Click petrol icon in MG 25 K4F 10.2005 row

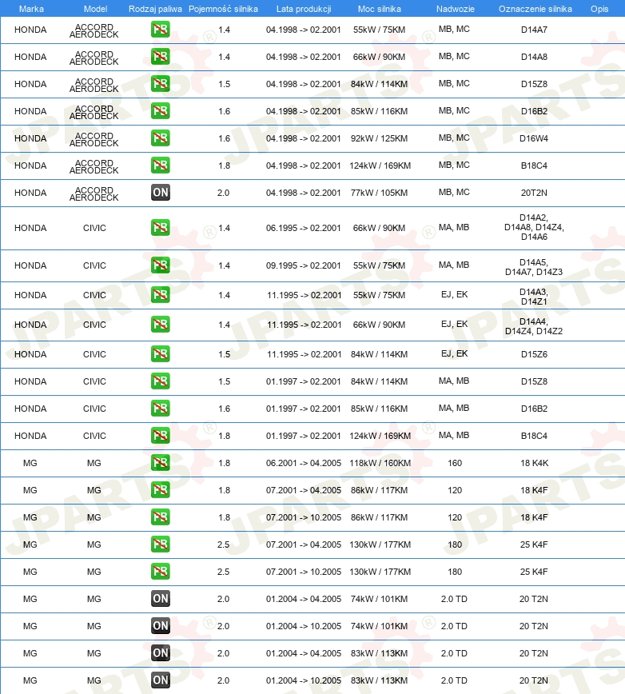click(x=160, y=572)
